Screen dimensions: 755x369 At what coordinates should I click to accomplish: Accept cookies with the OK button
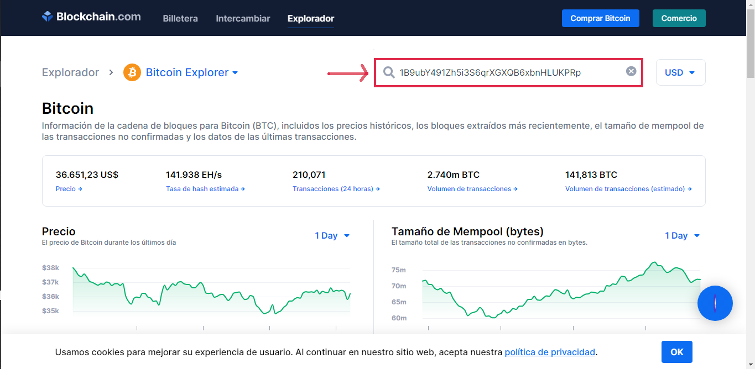[677, 352]
